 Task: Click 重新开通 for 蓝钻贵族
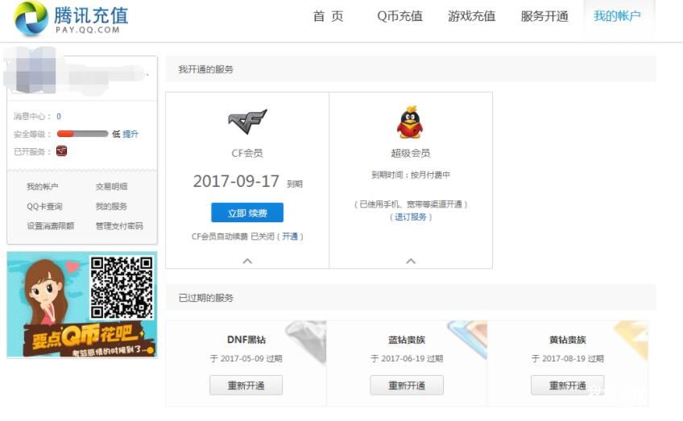click(407, 386)
